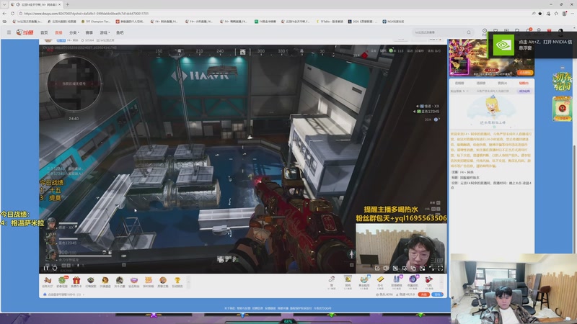
Task: Switch to the second chat panel tab
Action: click(x=480, y=83)
